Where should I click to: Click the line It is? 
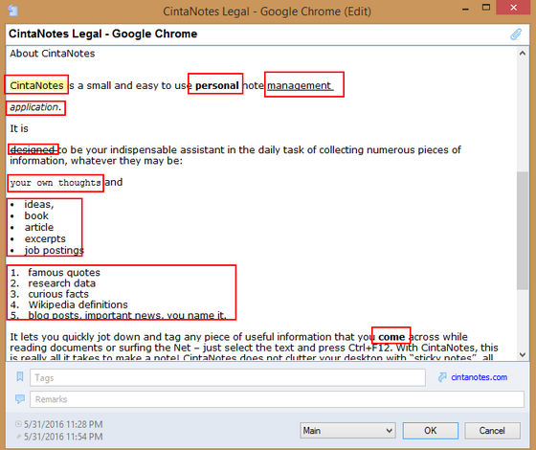19,128
